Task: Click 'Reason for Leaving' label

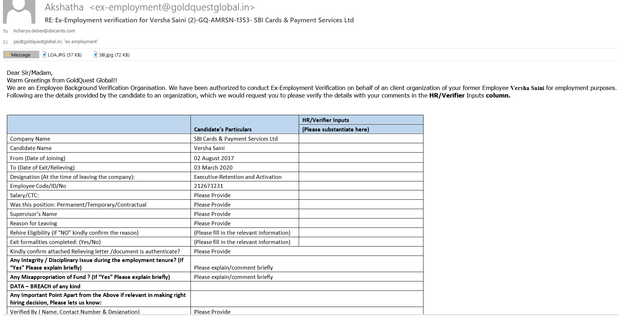Action: pos(34,224)
